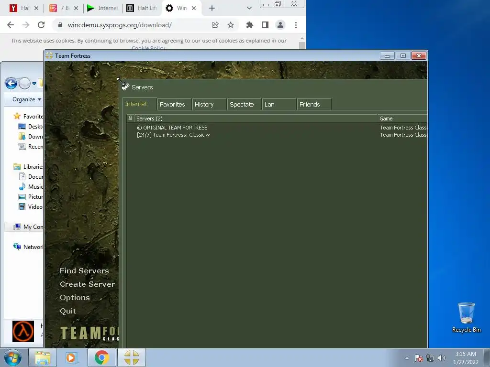Screen dimensions: 490x367
Task: Reload the wincdemu page
Action: click(x=41, y=25)
